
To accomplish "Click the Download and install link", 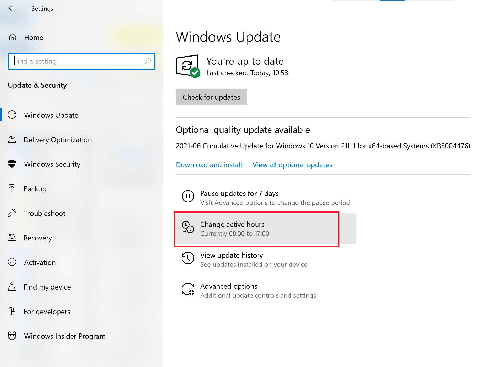I will coord(209,165).
